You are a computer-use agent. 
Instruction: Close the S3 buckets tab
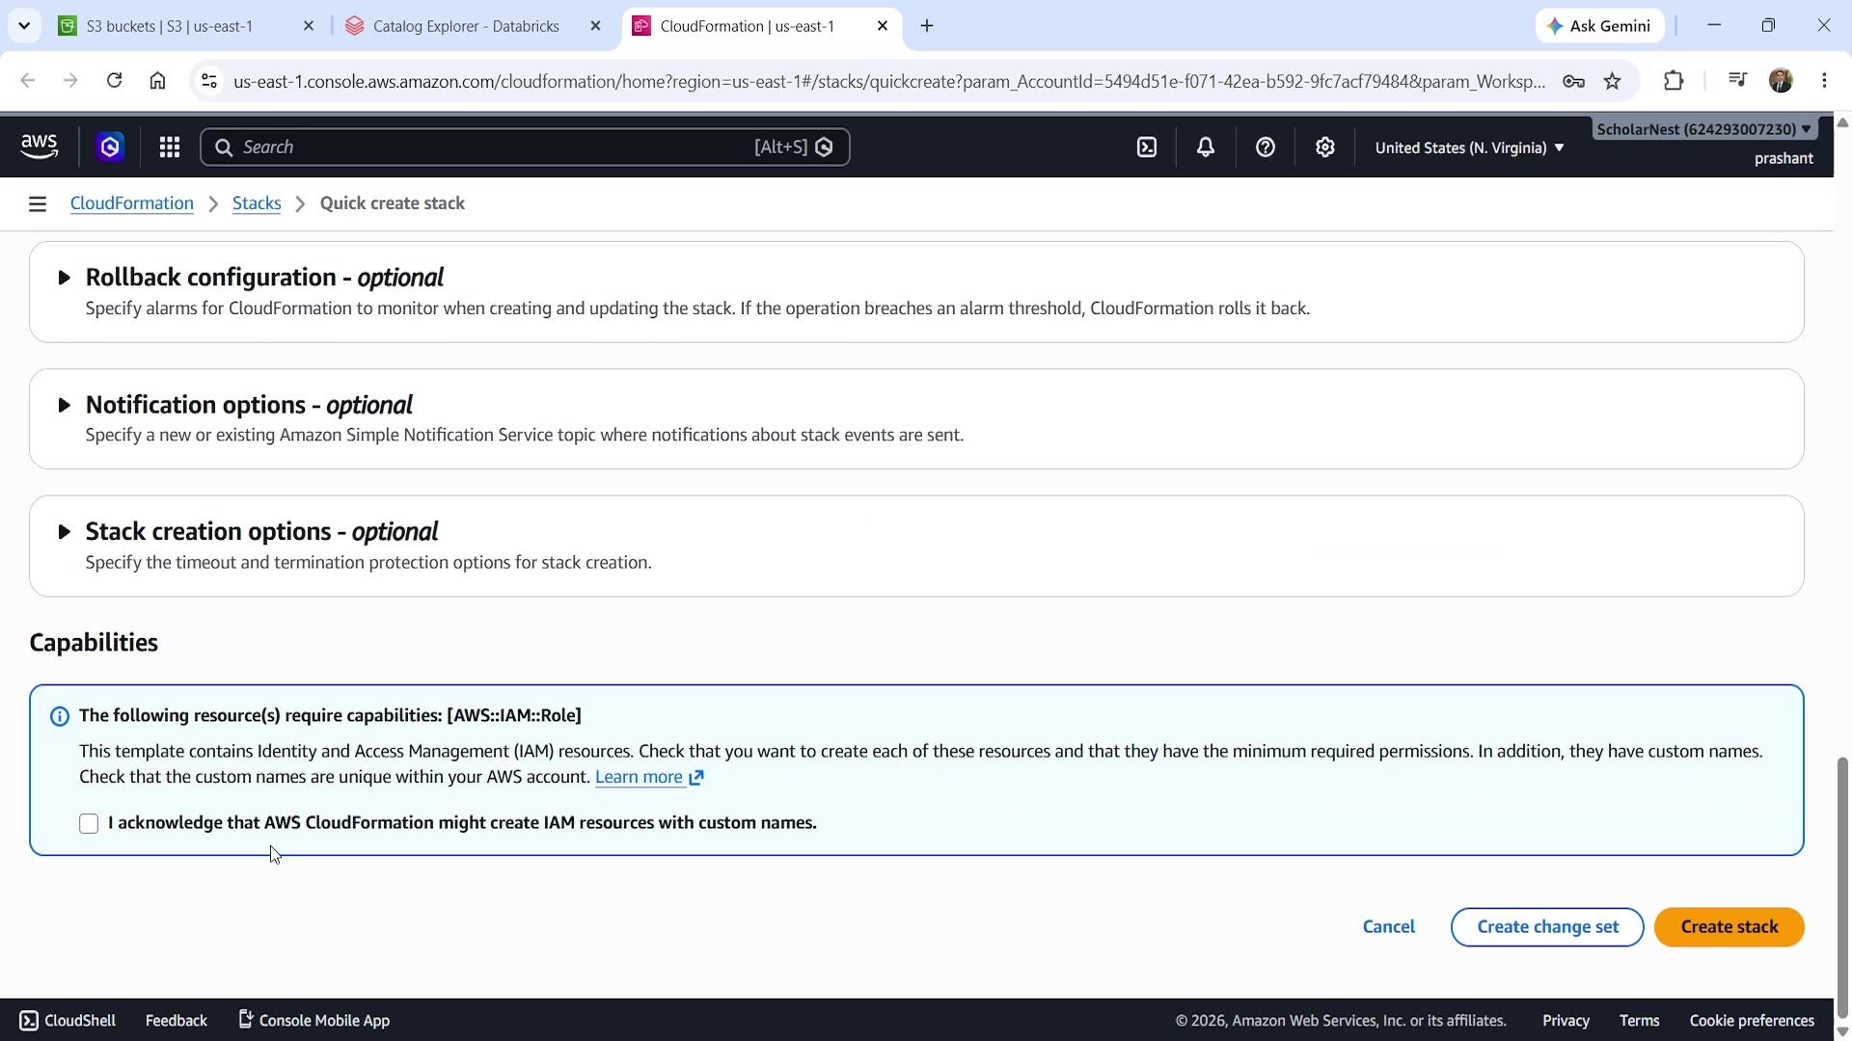coord(309,26)
